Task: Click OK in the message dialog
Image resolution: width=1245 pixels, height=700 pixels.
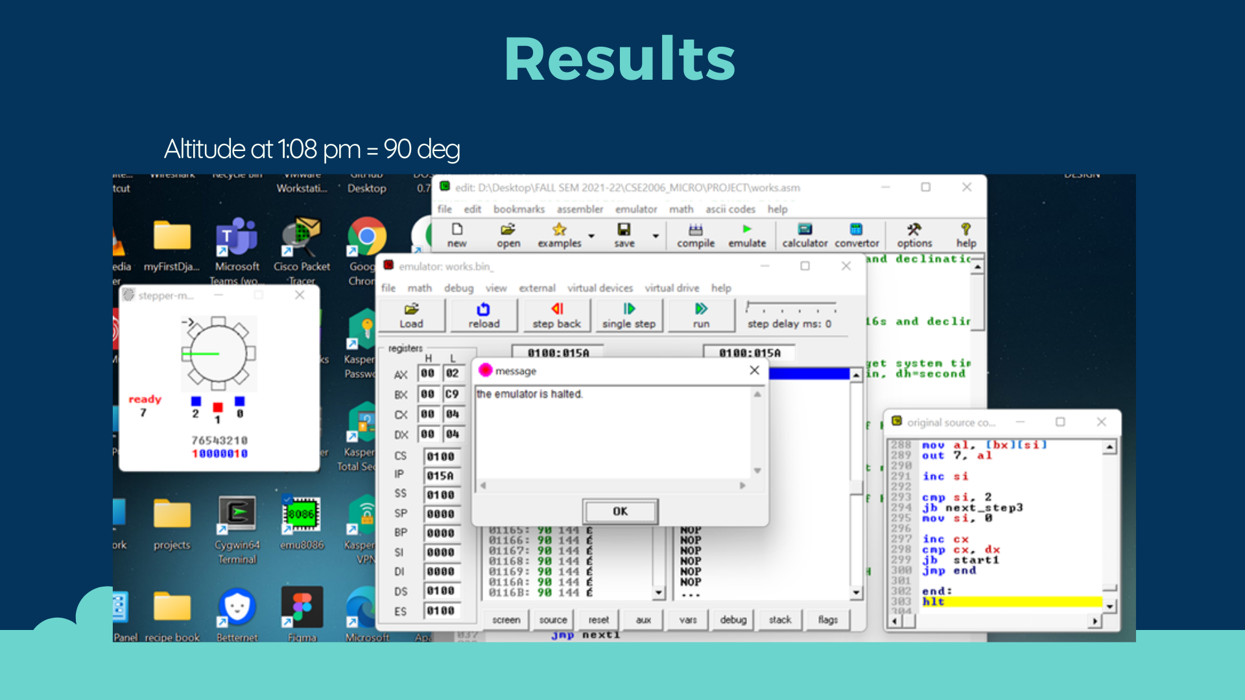Action: click(620, 511)
